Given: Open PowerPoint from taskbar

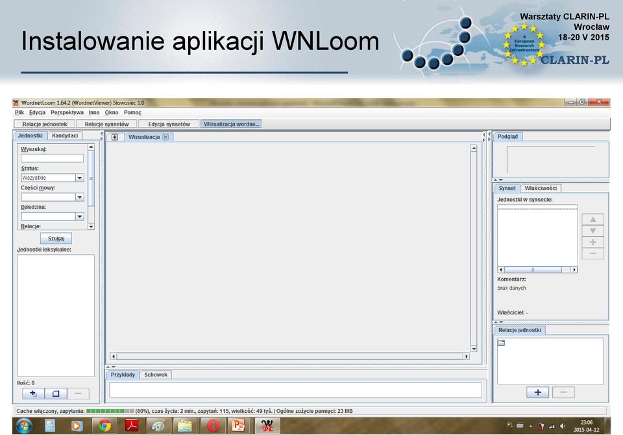Looking at the screenshot, I should tap(238, 426).
